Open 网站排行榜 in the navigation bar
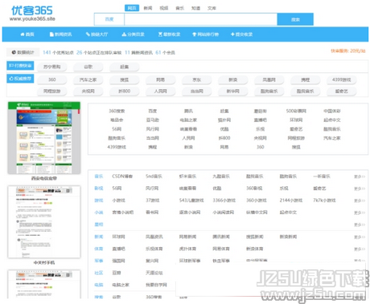Screen dimensions: 370x304 point(205,34)
